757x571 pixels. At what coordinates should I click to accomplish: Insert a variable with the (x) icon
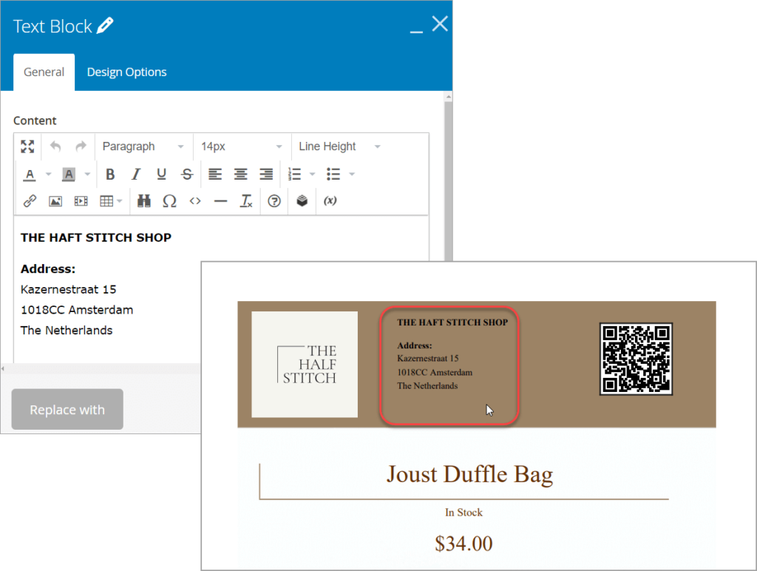[330, 201]
